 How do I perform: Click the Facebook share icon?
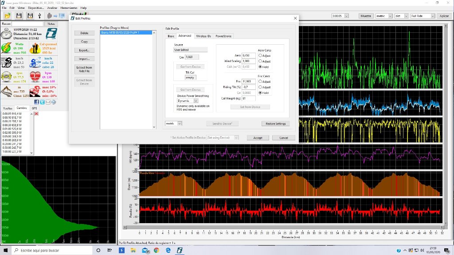[36, 102]
